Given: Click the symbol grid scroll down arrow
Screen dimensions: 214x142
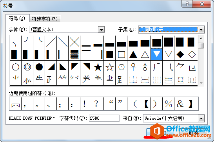Looking at the screenshot, I should tap(201, 83).
